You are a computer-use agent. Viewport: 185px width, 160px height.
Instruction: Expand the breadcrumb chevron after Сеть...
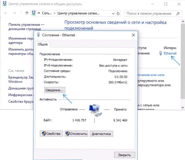pyautogui.click(x=55, y=13)
